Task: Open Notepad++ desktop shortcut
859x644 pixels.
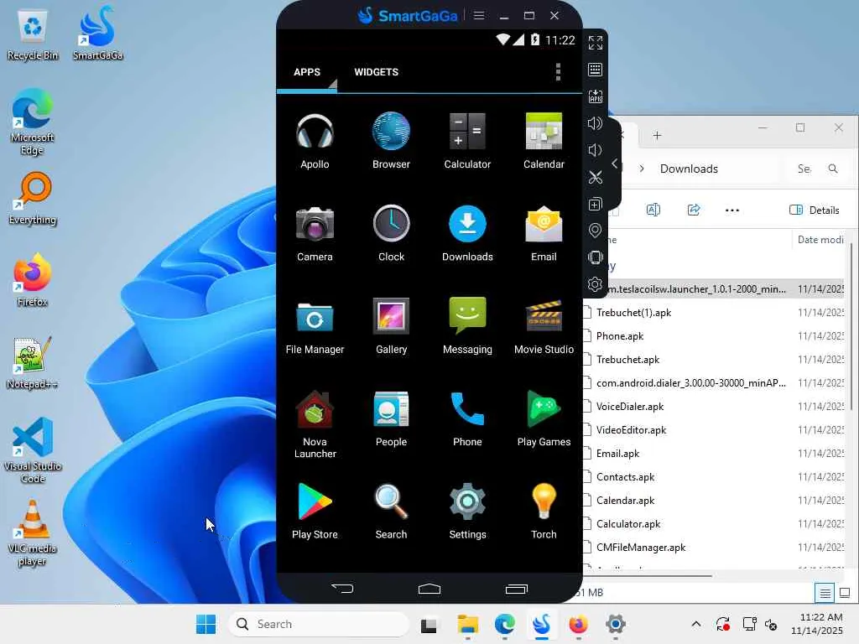Action: pyautogui.click(x=33, y=363)
